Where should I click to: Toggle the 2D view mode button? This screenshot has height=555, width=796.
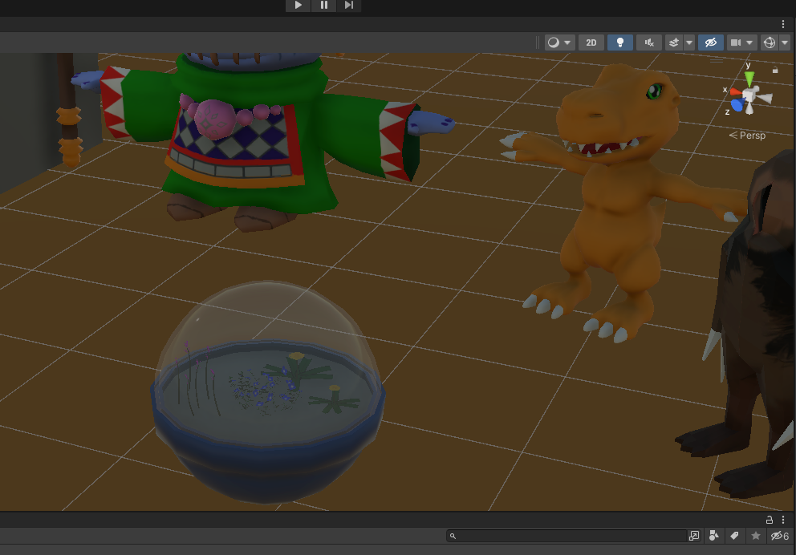click(591, 43)
